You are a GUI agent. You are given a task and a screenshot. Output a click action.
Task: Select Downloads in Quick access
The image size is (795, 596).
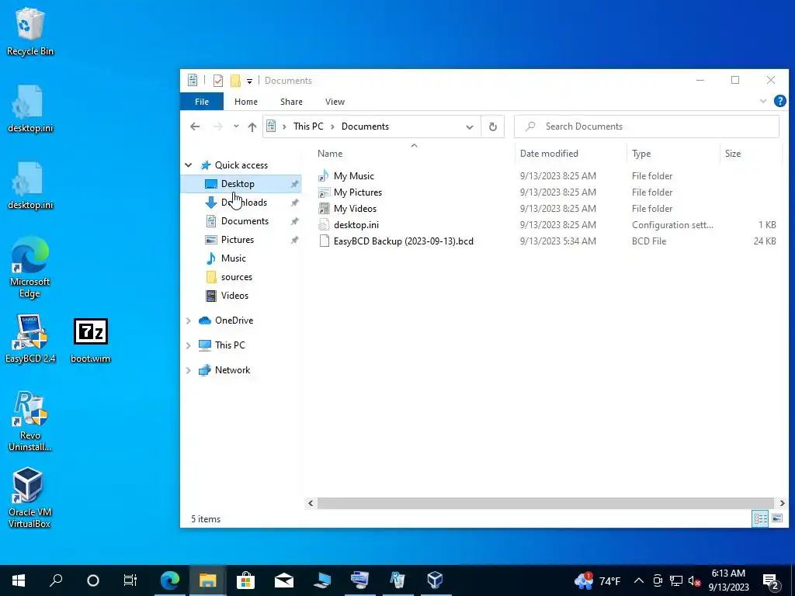click(241, 203)
